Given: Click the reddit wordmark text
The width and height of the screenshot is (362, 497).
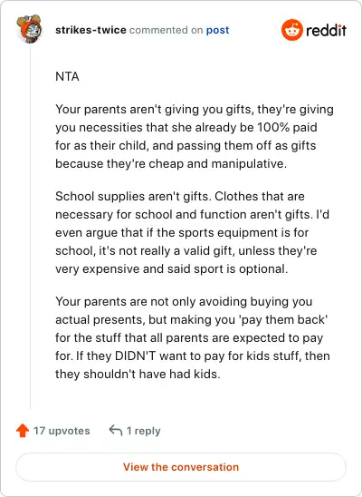Looking at the screenshot, I should click(x=326, y=30).
